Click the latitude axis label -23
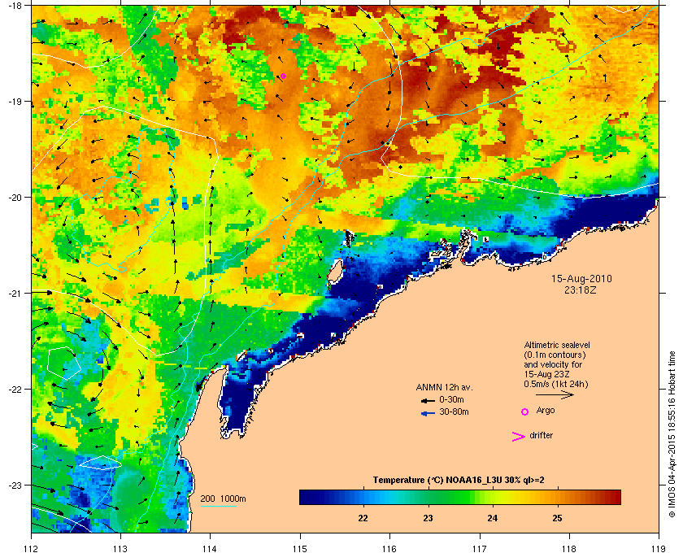Image resolution: width=683 pixels, height=553 pixels. click(x=15, y=485)
